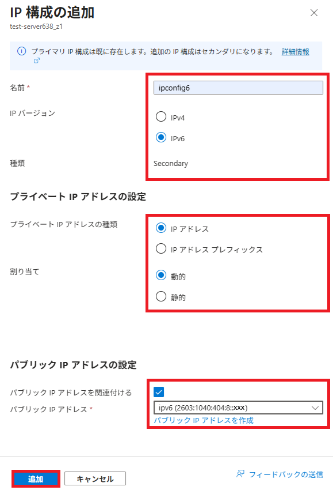Viewport: 333px width, 494px height.
Task: Close the IP configuration panel
Action: click(314, 13)
